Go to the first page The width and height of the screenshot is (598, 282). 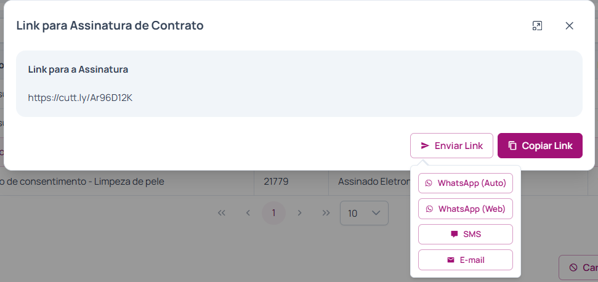point(222,213)
